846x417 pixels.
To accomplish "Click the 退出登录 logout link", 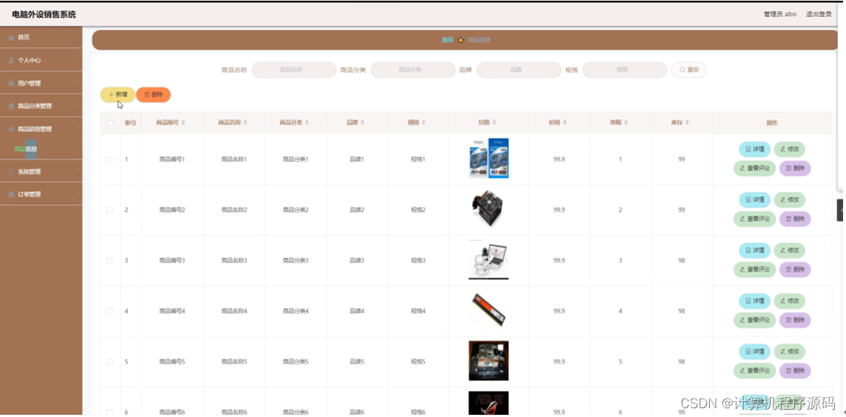I will (x=818, y=14).
